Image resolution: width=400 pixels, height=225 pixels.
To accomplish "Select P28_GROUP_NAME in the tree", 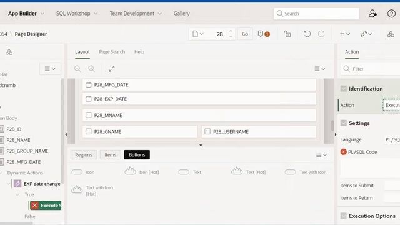I will [27, 151].
